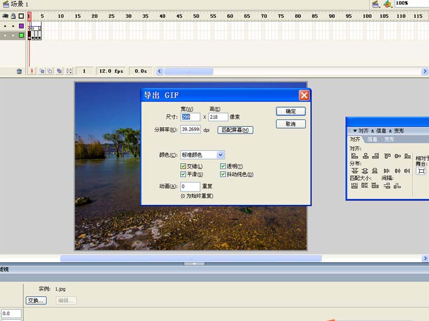Click the timeline scroll right arrow
Image resolution: width=429 pixels, height=321 pixels.
tap(425, 71)
